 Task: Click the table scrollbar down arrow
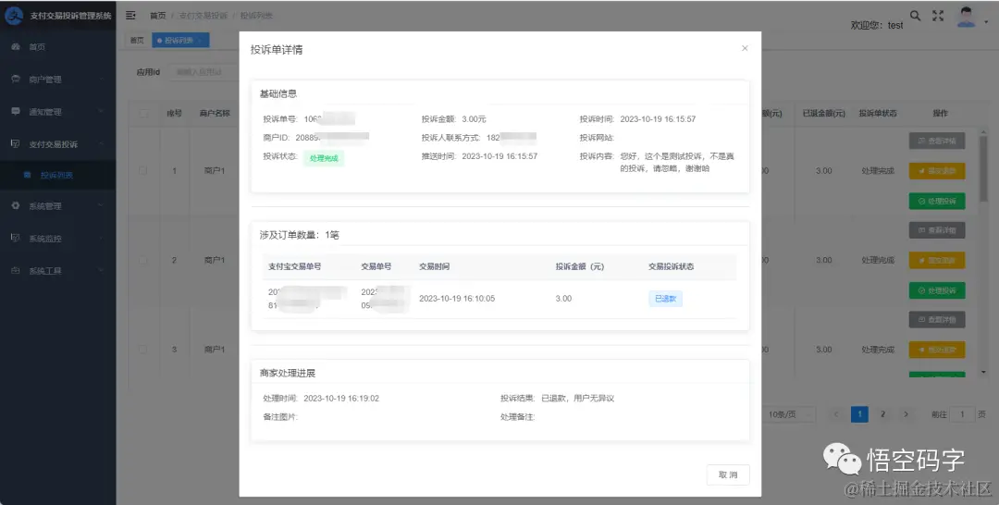click(x=983, y=372)
